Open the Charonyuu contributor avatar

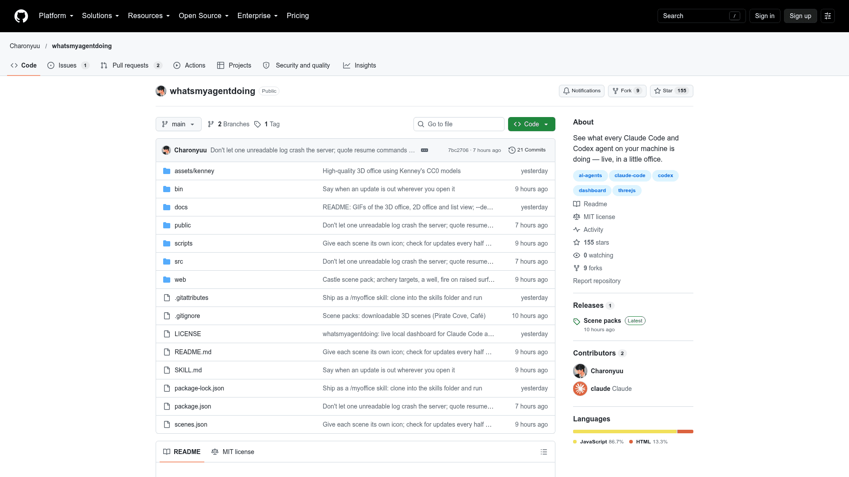point(580,371)
